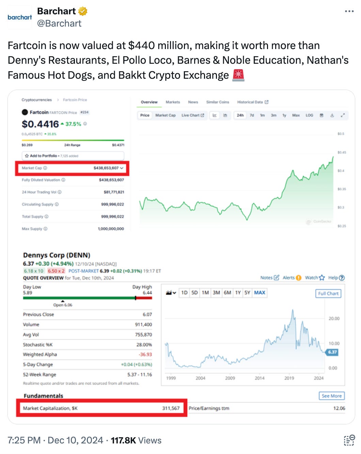Choose the candlestick chart style icon
The height and width of the screenshot is (454, 361).
click(x=225, y=115)
